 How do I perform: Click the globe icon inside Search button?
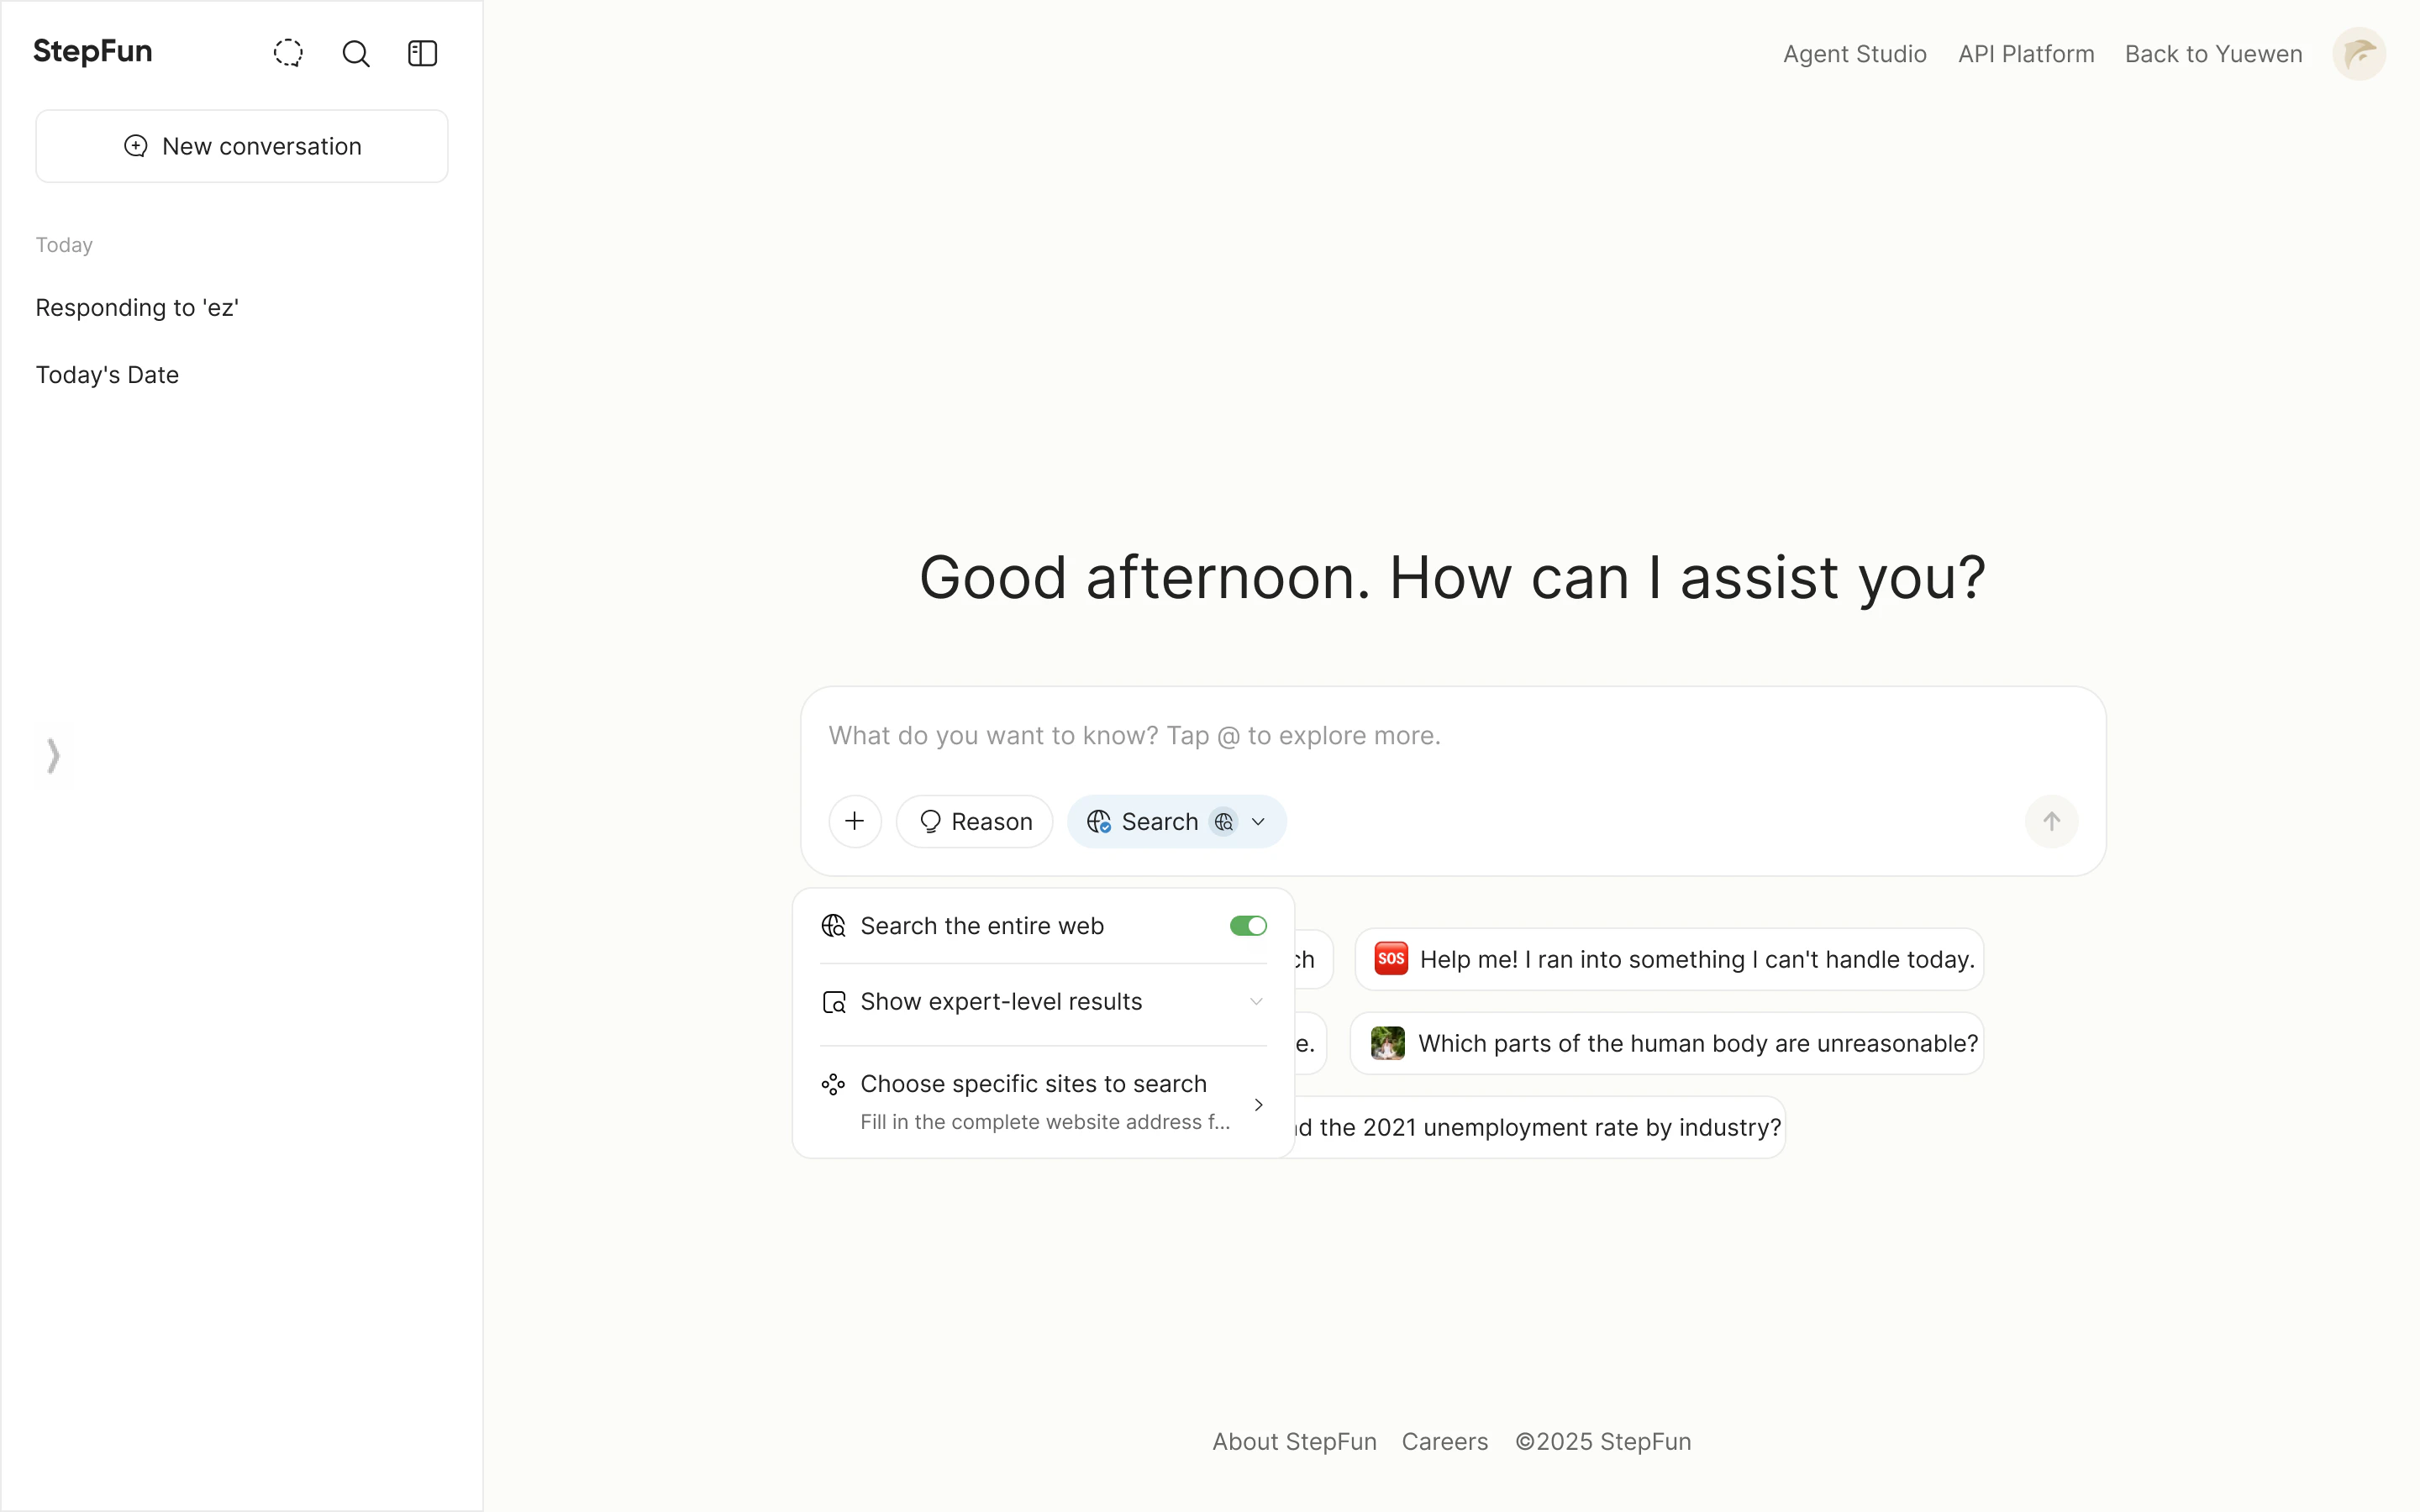click(x=1098, y=821)
